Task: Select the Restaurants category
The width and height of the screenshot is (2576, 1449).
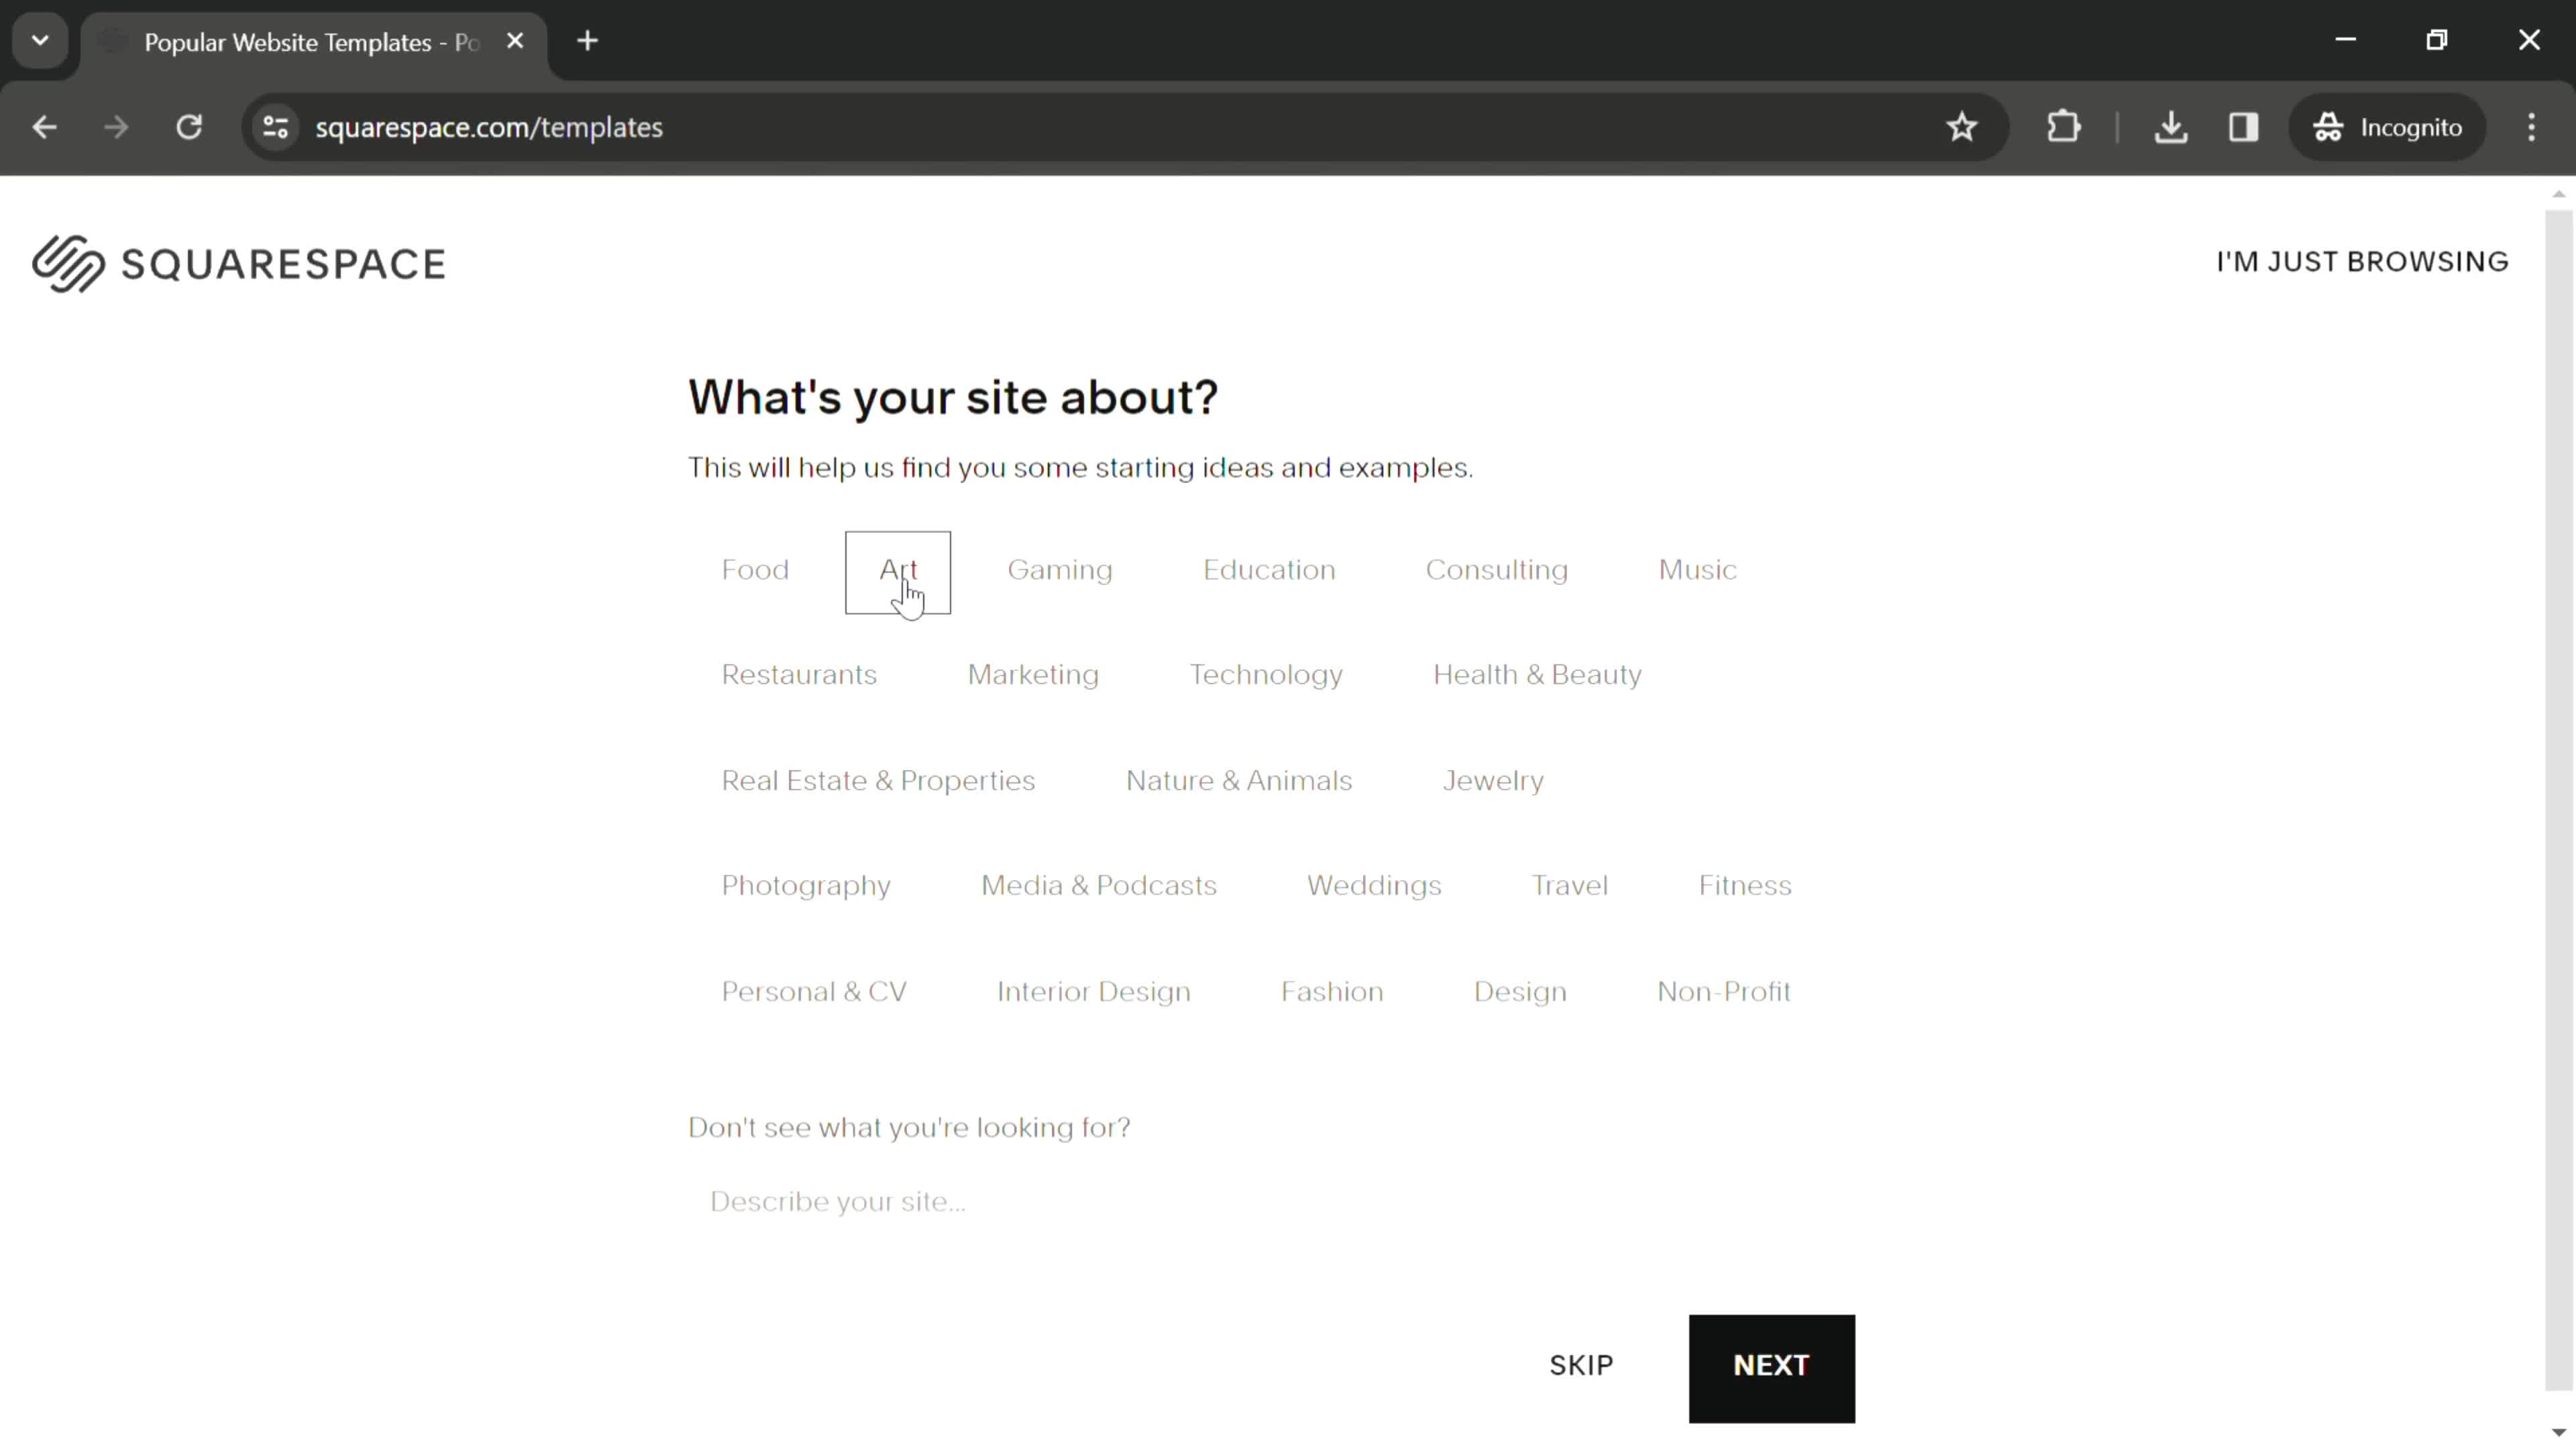Action: pos(799,675)
